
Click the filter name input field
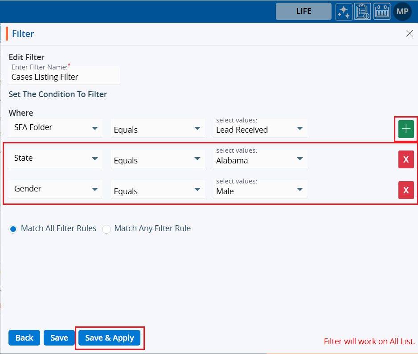64,77
